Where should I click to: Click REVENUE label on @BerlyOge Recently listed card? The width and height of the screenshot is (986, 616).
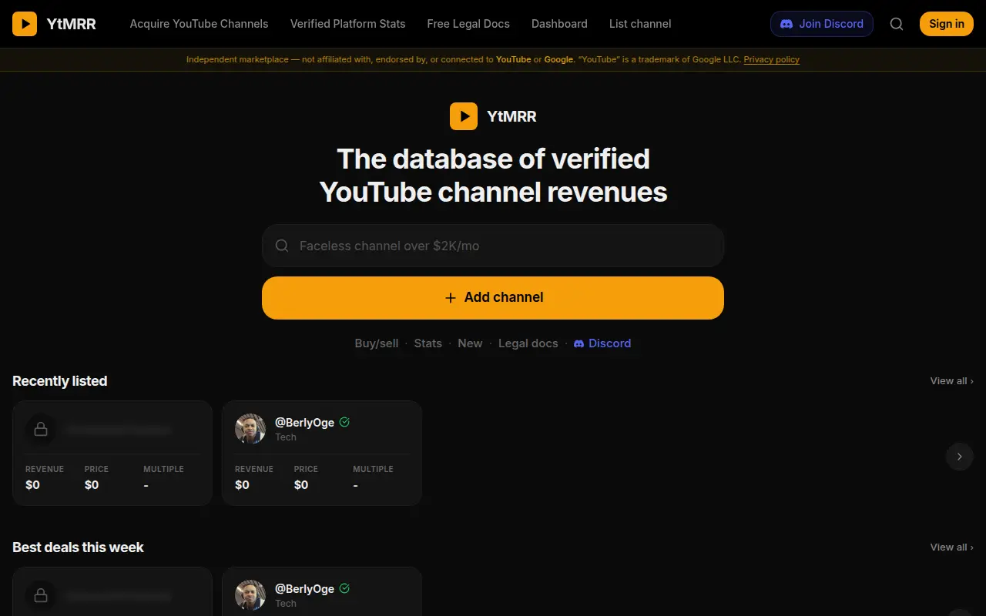(x=254, y=469)
